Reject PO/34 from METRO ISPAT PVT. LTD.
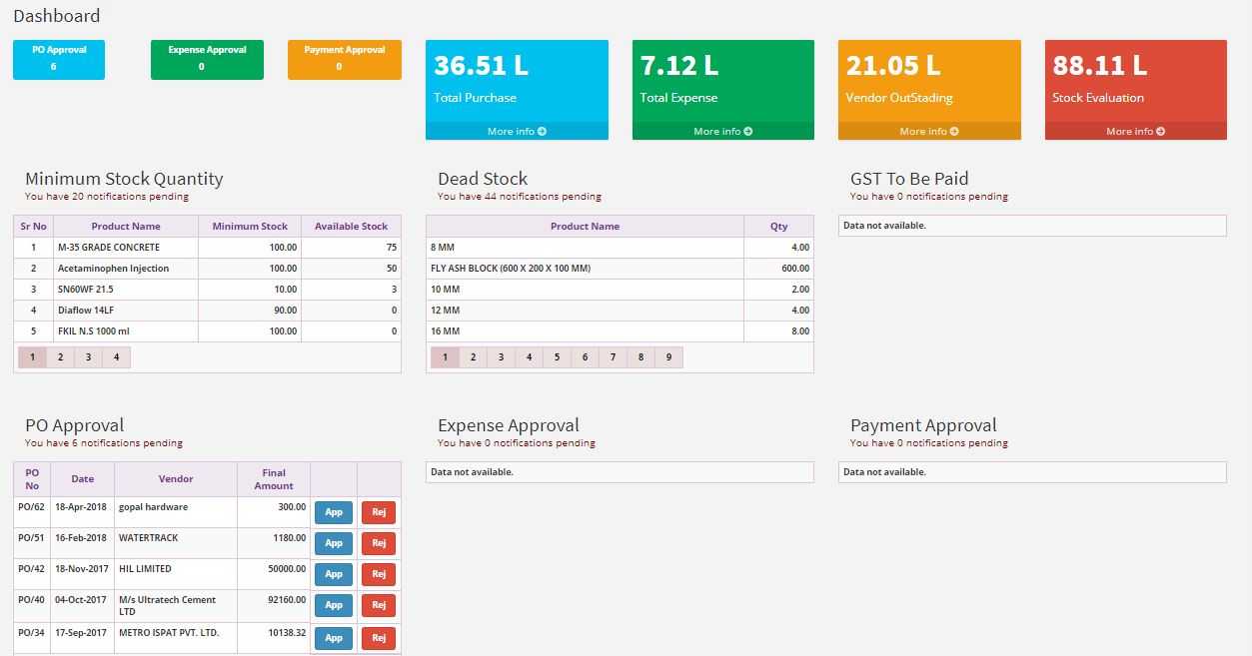 378,637
